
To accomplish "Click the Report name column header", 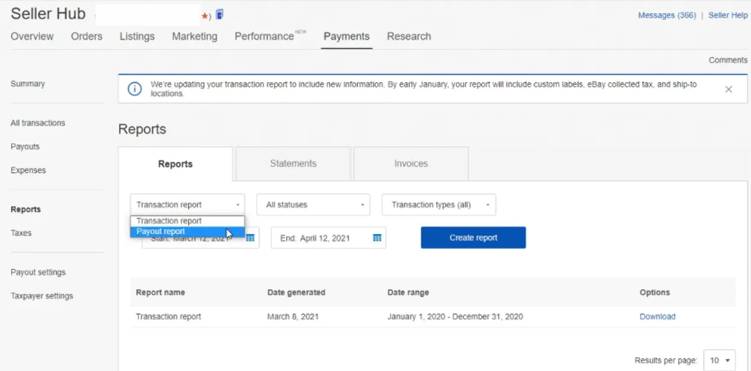I will (x=161, y=292).
